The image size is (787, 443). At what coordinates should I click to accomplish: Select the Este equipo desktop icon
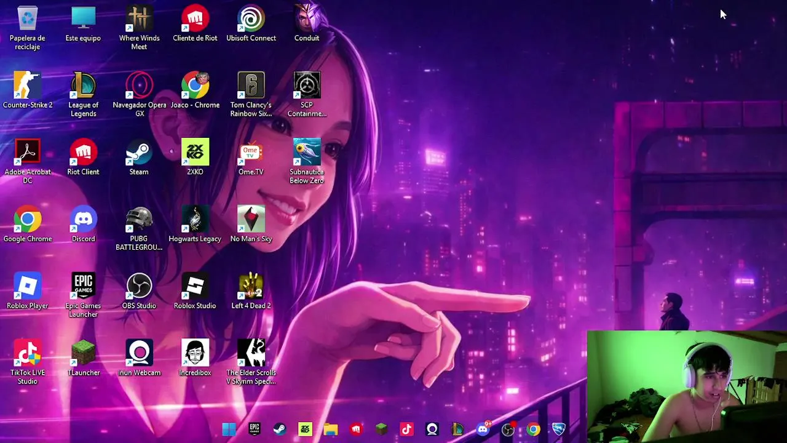coord(83,25)
